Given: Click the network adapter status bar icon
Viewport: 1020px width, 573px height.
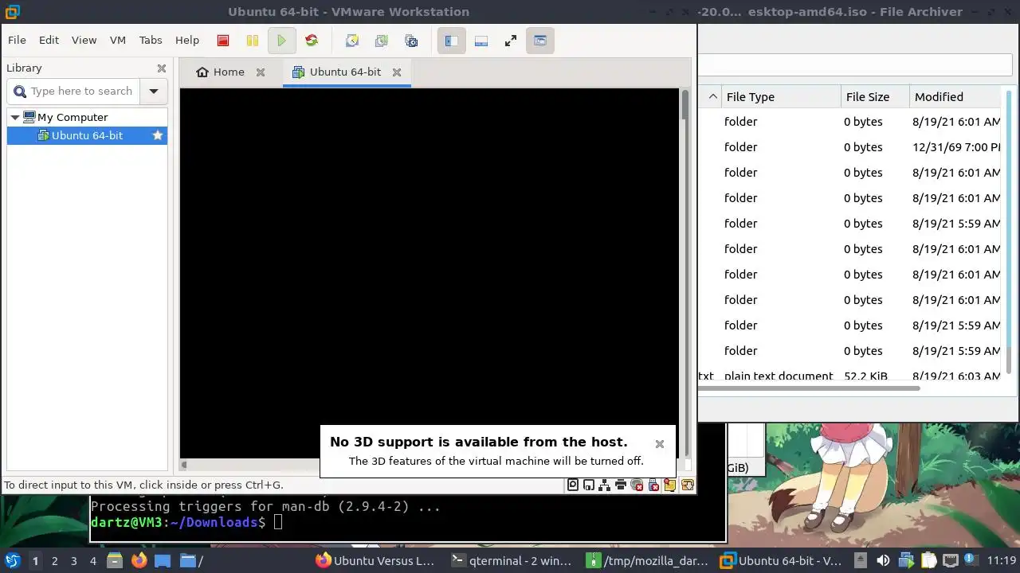Looking at the screenshot, I should (x=605, y=485).
